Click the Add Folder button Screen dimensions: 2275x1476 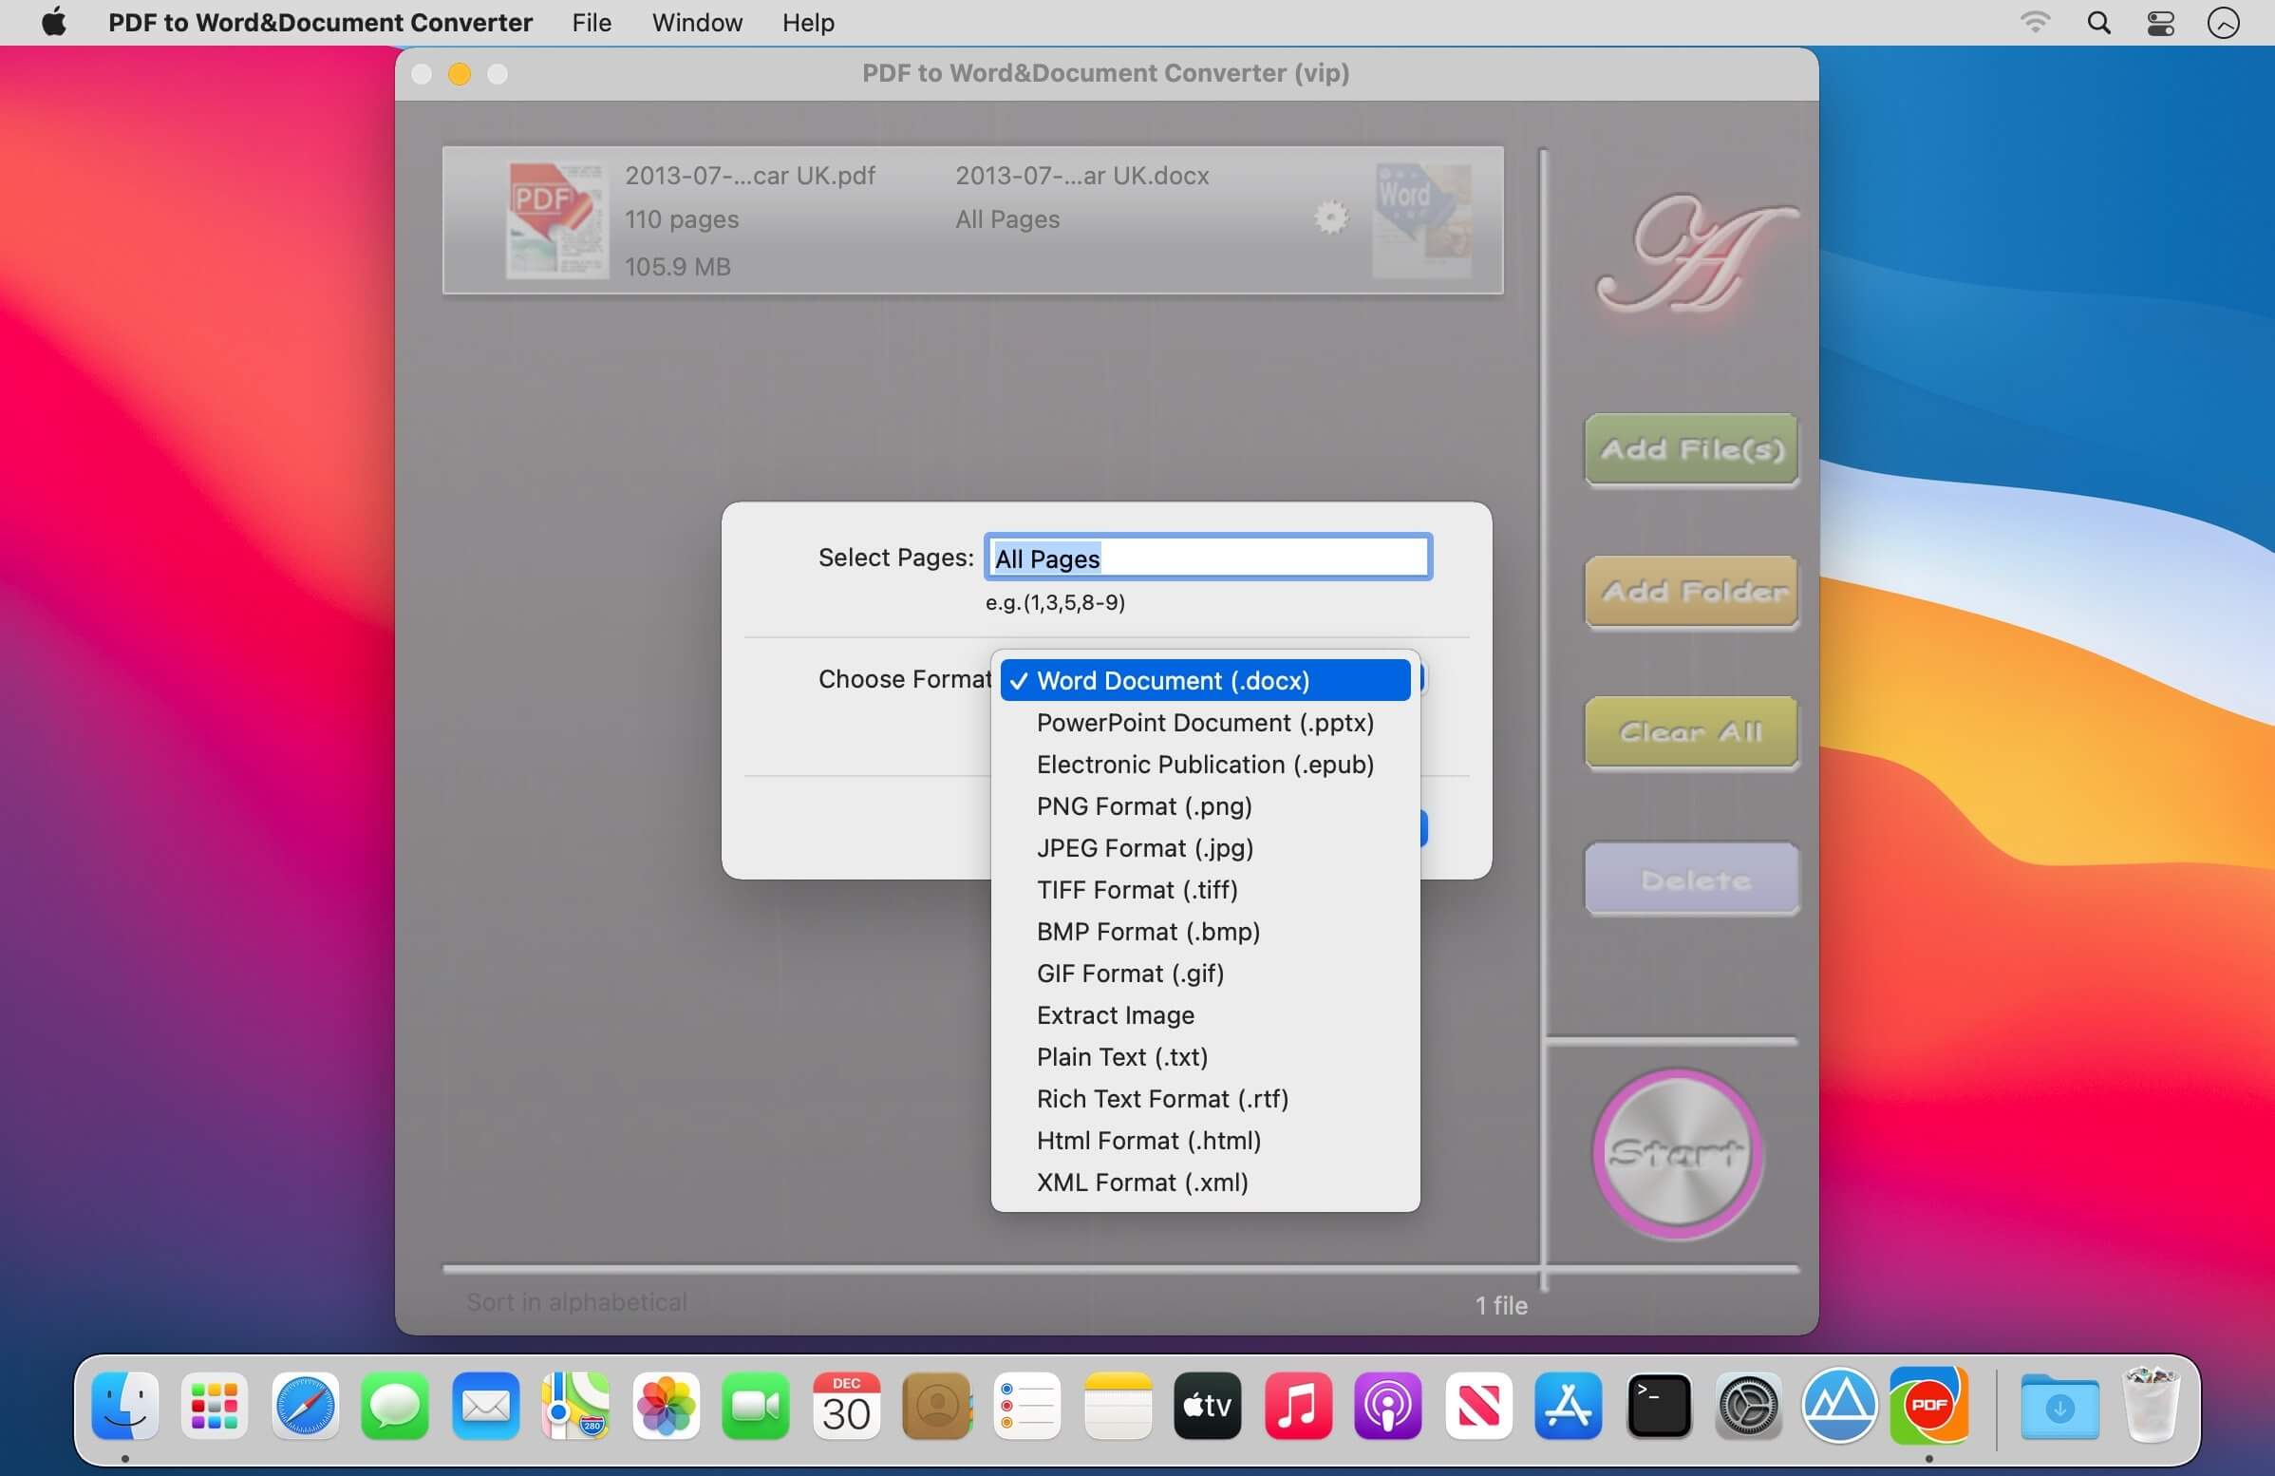tap(1690, 593)
